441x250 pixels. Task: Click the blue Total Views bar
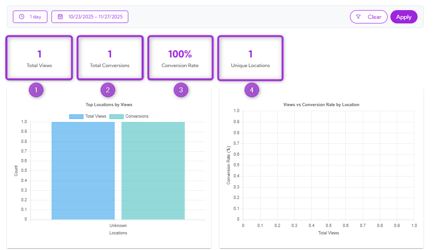click(83, 170)
